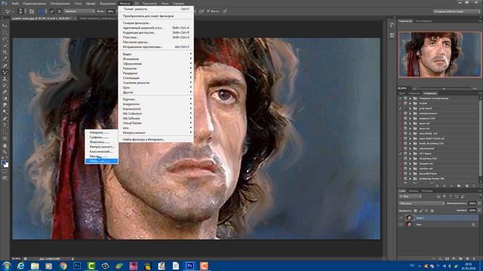Change screen mode icon in toolbox
The image size is (483, 271).
[x=5, y=178]
